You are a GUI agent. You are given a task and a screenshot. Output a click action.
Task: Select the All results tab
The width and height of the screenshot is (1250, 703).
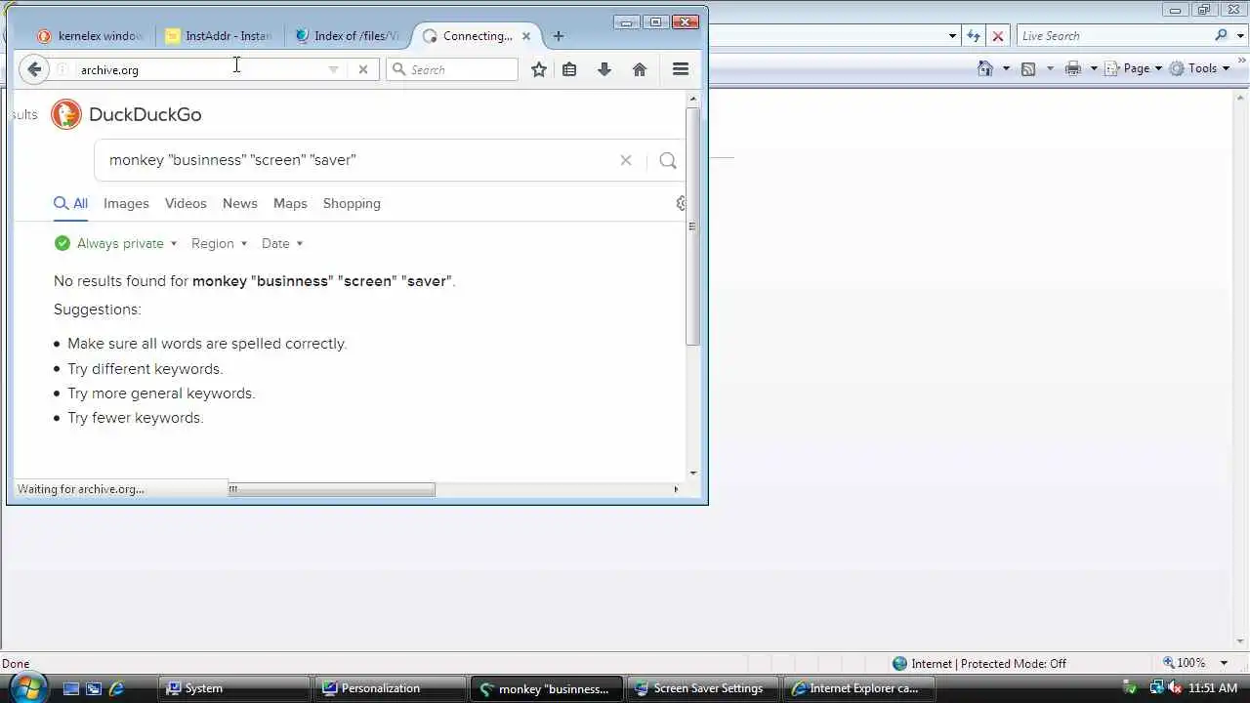tap(70, 203)
